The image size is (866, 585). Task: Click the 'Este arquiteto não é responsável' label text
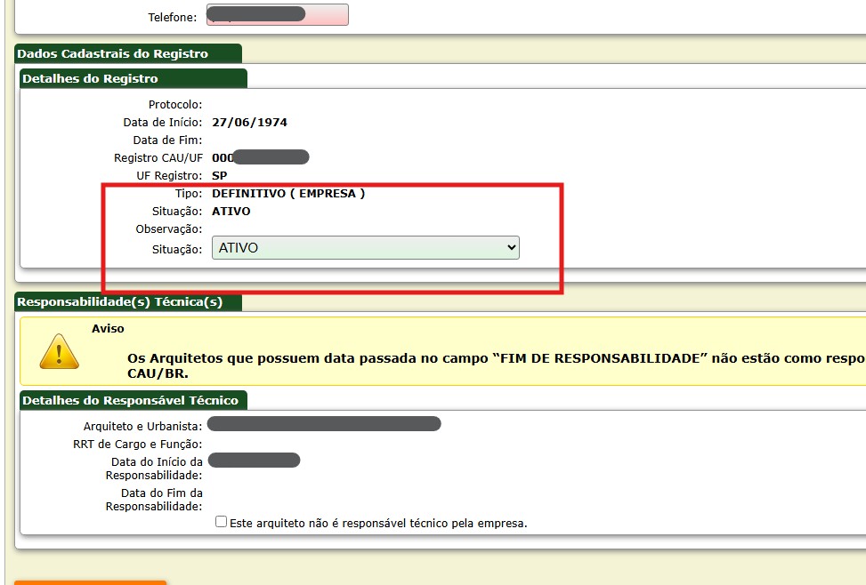(378, 523)
